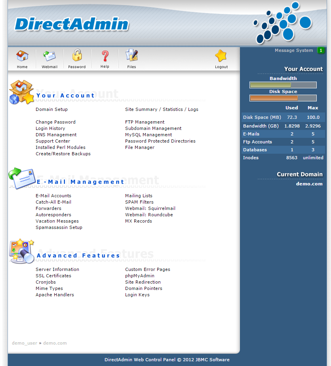Open Change Password link

(x=55, y=122)
